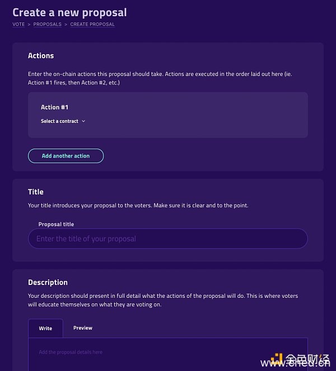Viewport: 336px width, 371px height.
Task: Click the Description section heading
Action: pyautogui.click(x=48, y=282)
